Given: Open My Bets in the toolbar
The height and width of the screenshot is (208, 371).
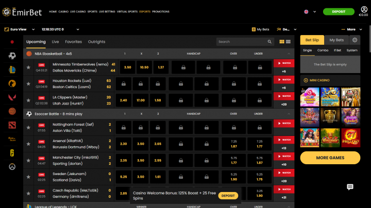Looking at the screenshot, I should [260, 29].
